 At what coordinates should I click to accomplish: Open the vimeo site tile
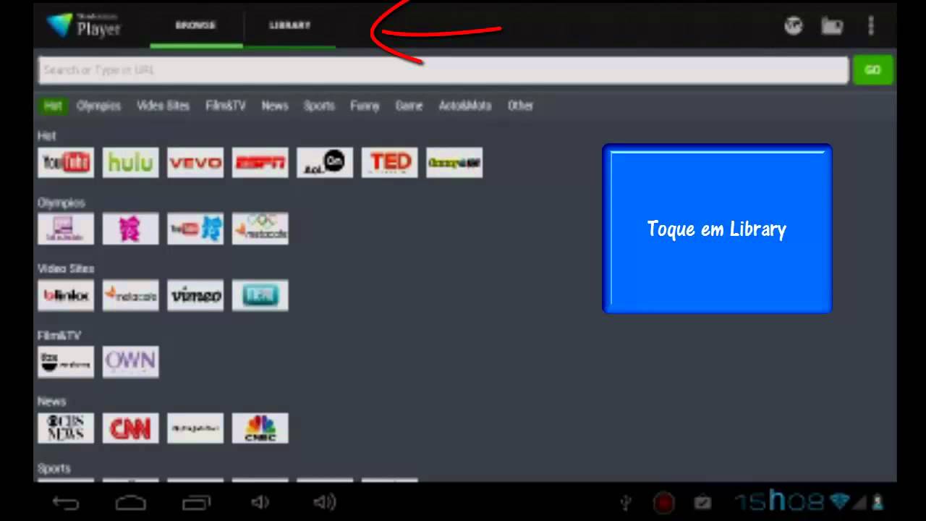[x=195, y=295]
